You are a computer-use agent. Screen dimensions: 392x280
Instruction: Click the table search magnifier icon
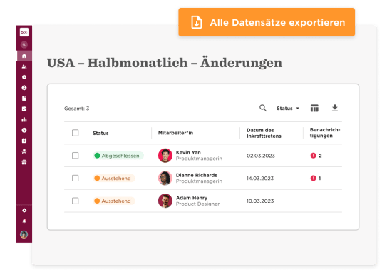(x=263, y=108)
